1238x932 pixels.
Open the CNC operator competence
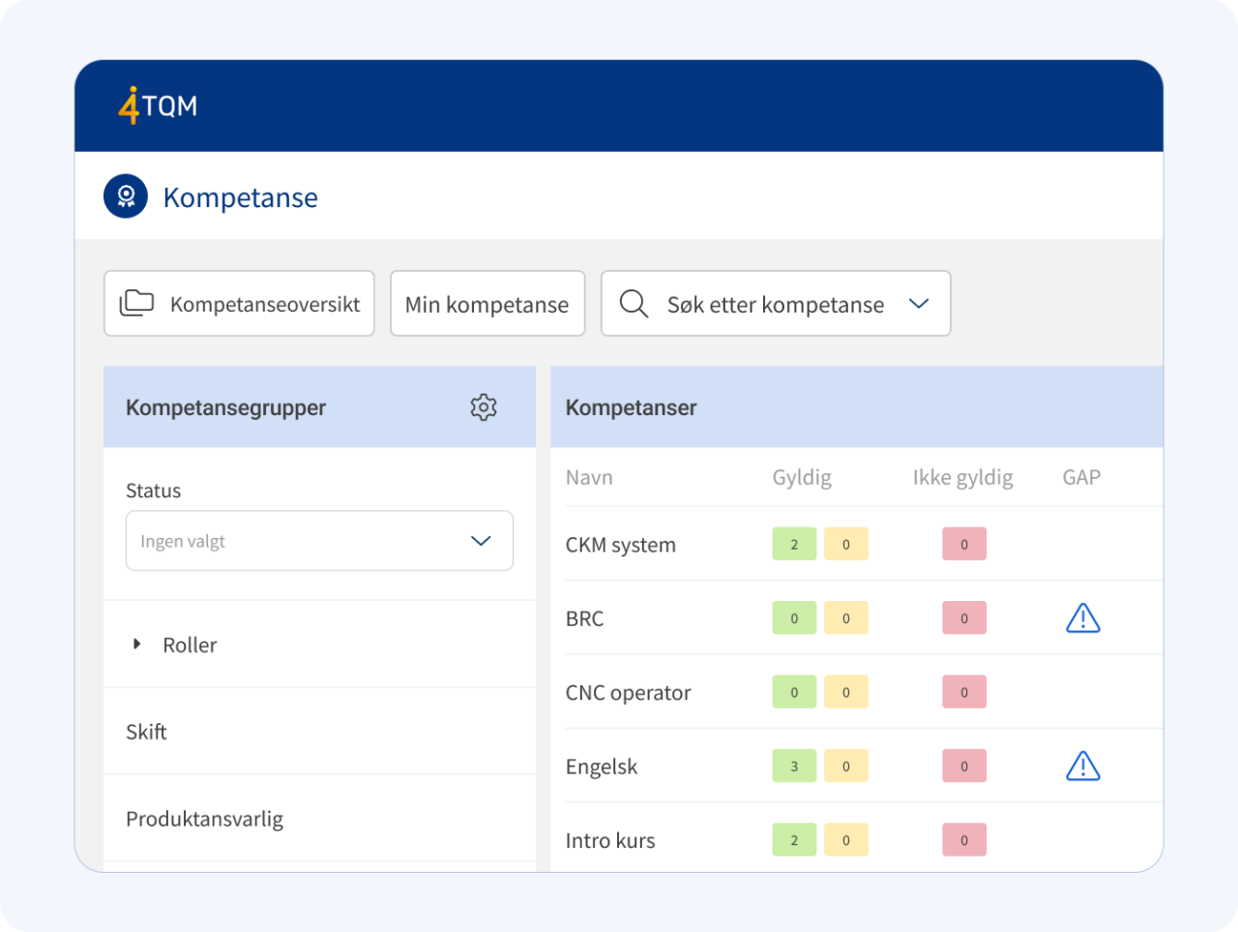pyautogui.click(x=629, y=693)
